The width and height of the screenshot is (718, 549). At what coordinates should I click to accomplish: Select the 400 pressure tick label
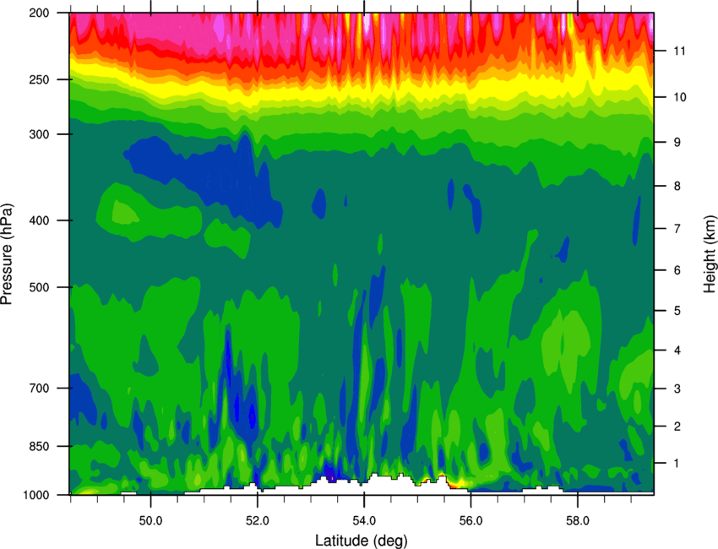coord(40,220)
